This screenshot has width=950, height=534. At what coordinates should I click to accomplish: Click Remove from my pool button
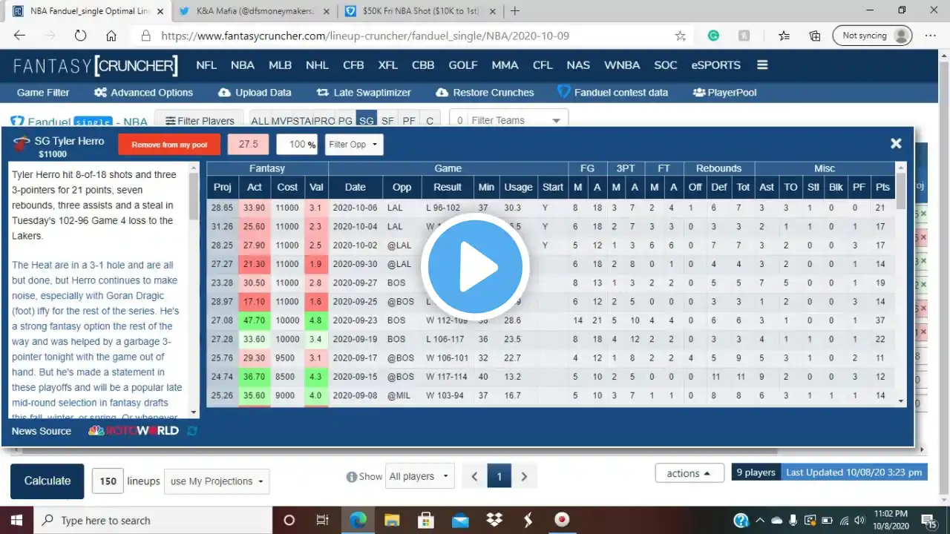pyautogui.click(x=170, y=145)
